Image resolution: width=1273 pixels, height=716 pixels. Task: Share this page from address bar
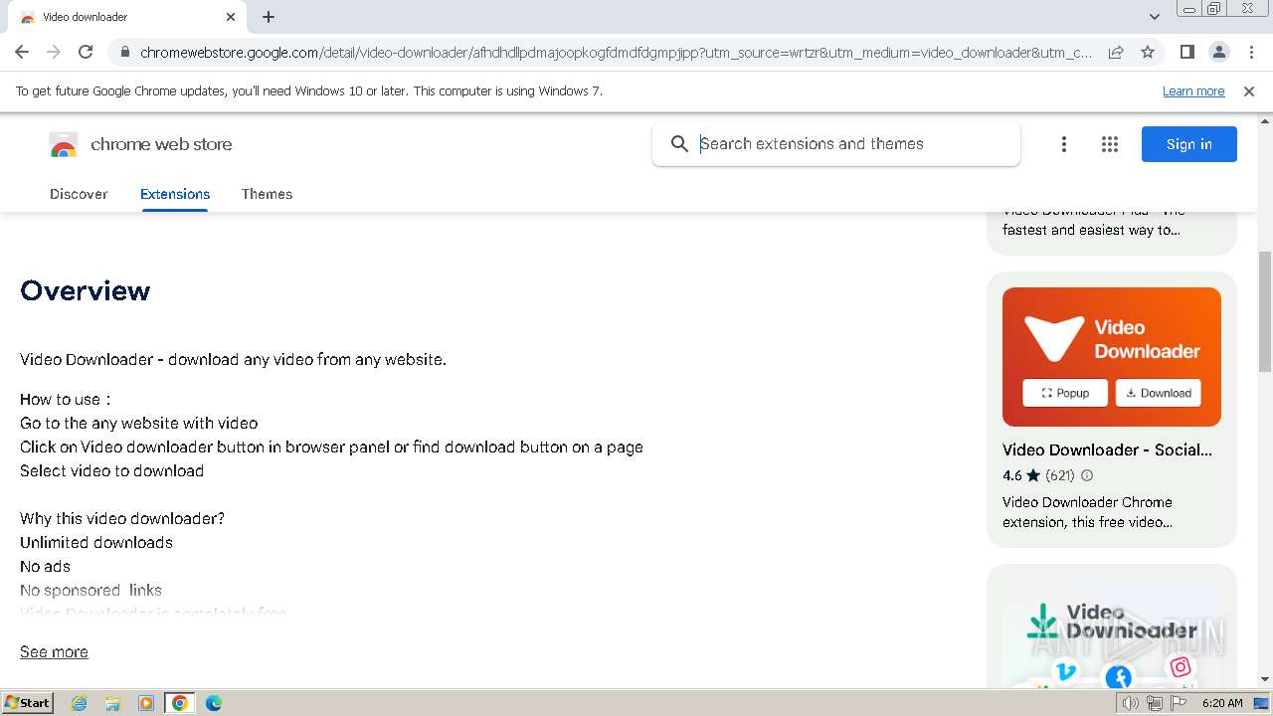(x=1116, y=52)
